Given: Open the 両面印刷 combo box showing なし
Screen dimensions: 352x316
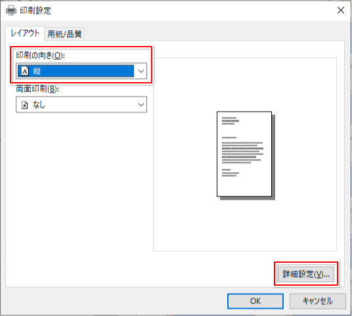Looking at the screenshot, I should 81,104.
